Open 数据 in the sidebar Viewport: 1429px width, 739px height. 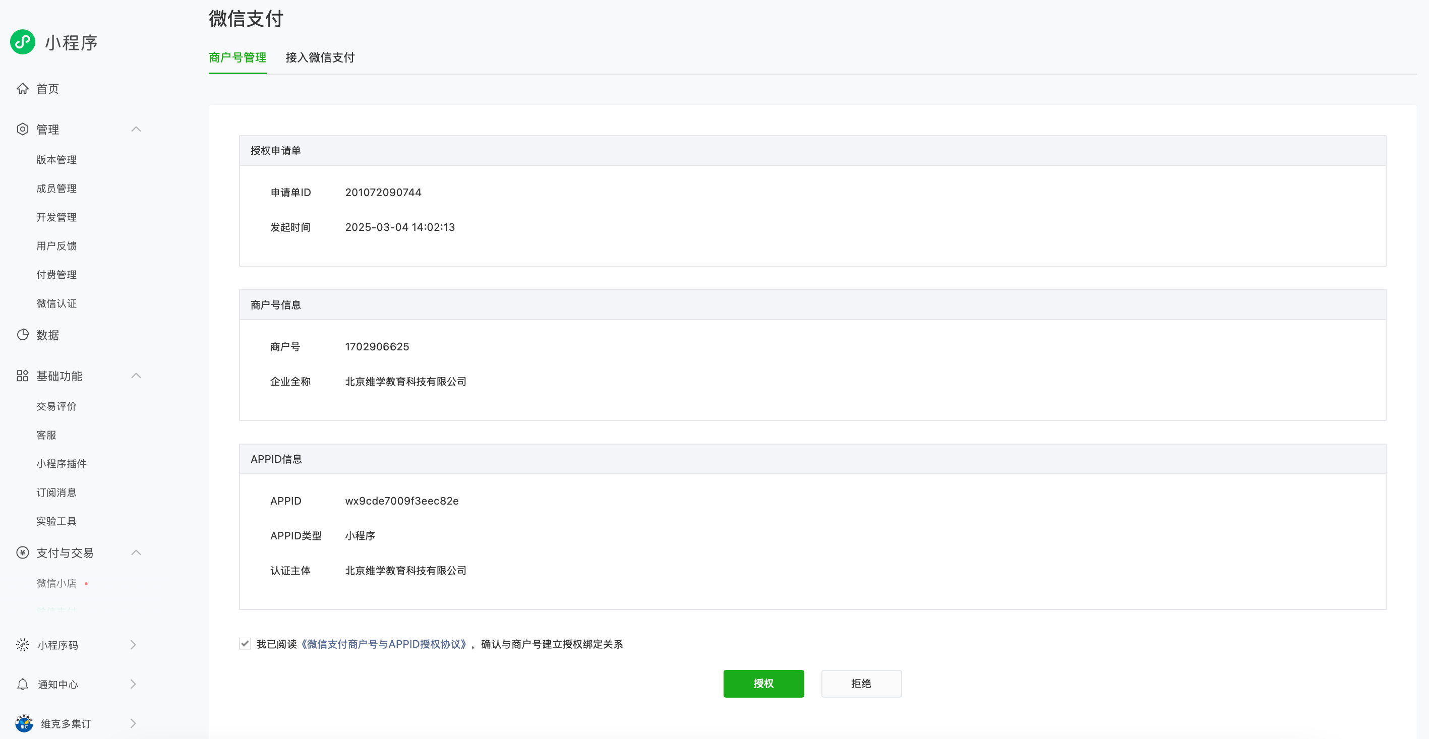click(x=48, y=335)
